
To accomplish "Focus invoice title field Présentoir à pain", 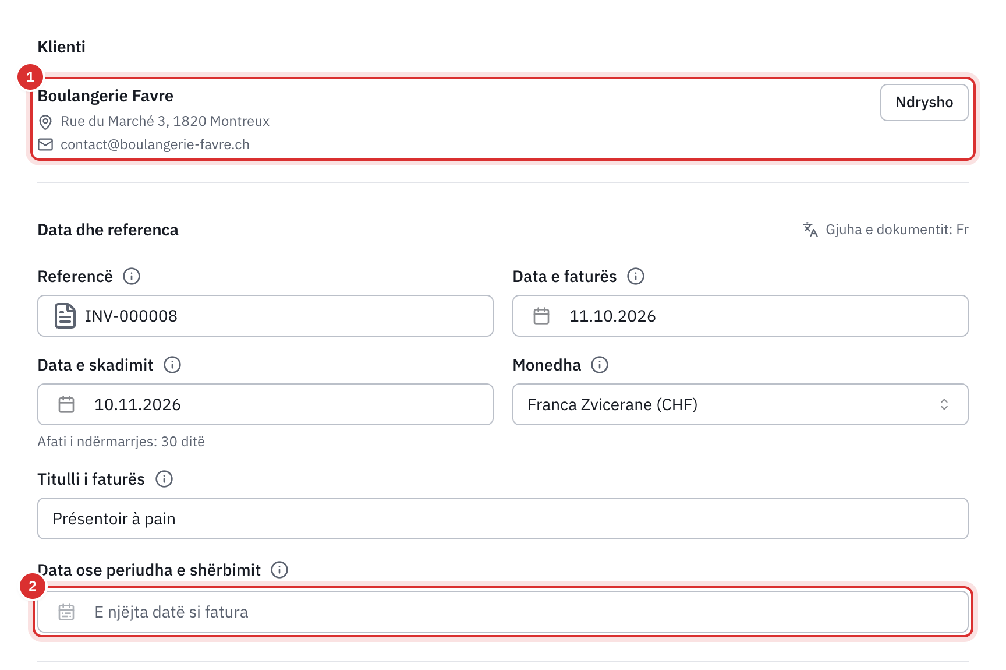I will click(x=503, y=519).
